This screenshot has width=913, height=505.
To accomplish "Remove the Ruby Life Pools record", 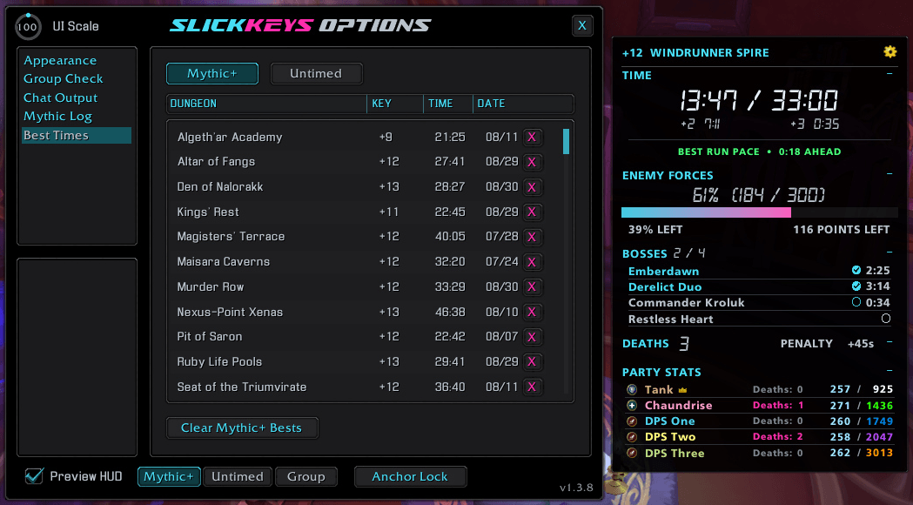I will pyautogui.click(x=532, y=361).
